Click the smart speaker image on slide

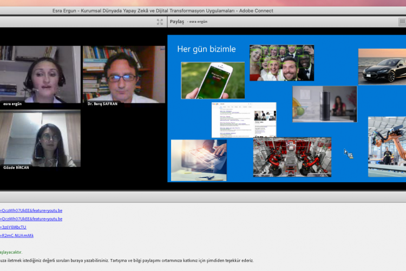click(x=324, y=104)
